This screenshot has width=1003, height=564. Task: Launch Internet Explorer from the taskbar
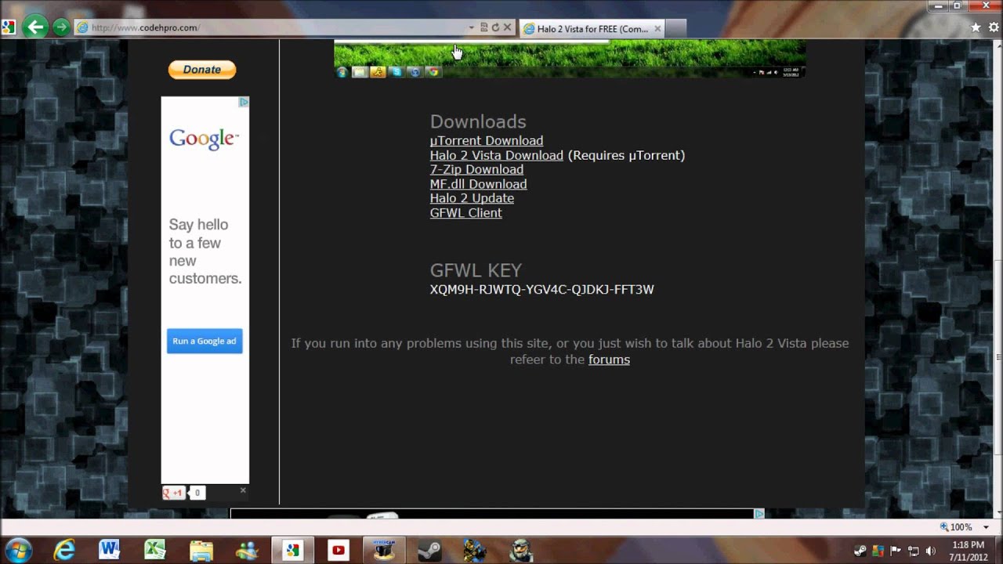coord(64,550)
